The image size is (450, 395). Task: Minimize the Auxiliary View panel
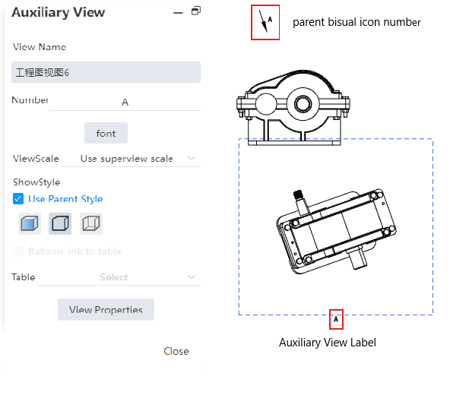pyautogui.click(x=178, y=13)
